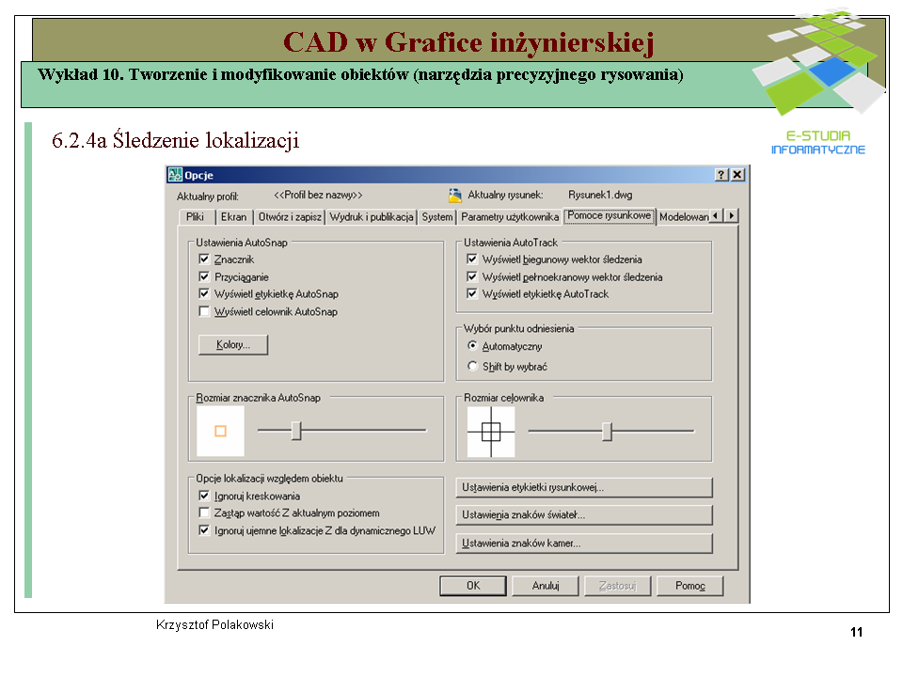The width and height of the screenshot is (903, 677).
Task: Toggle Wyświetl etykietkę AutoTrack checkbox
Action: click(x=472, y=293)
